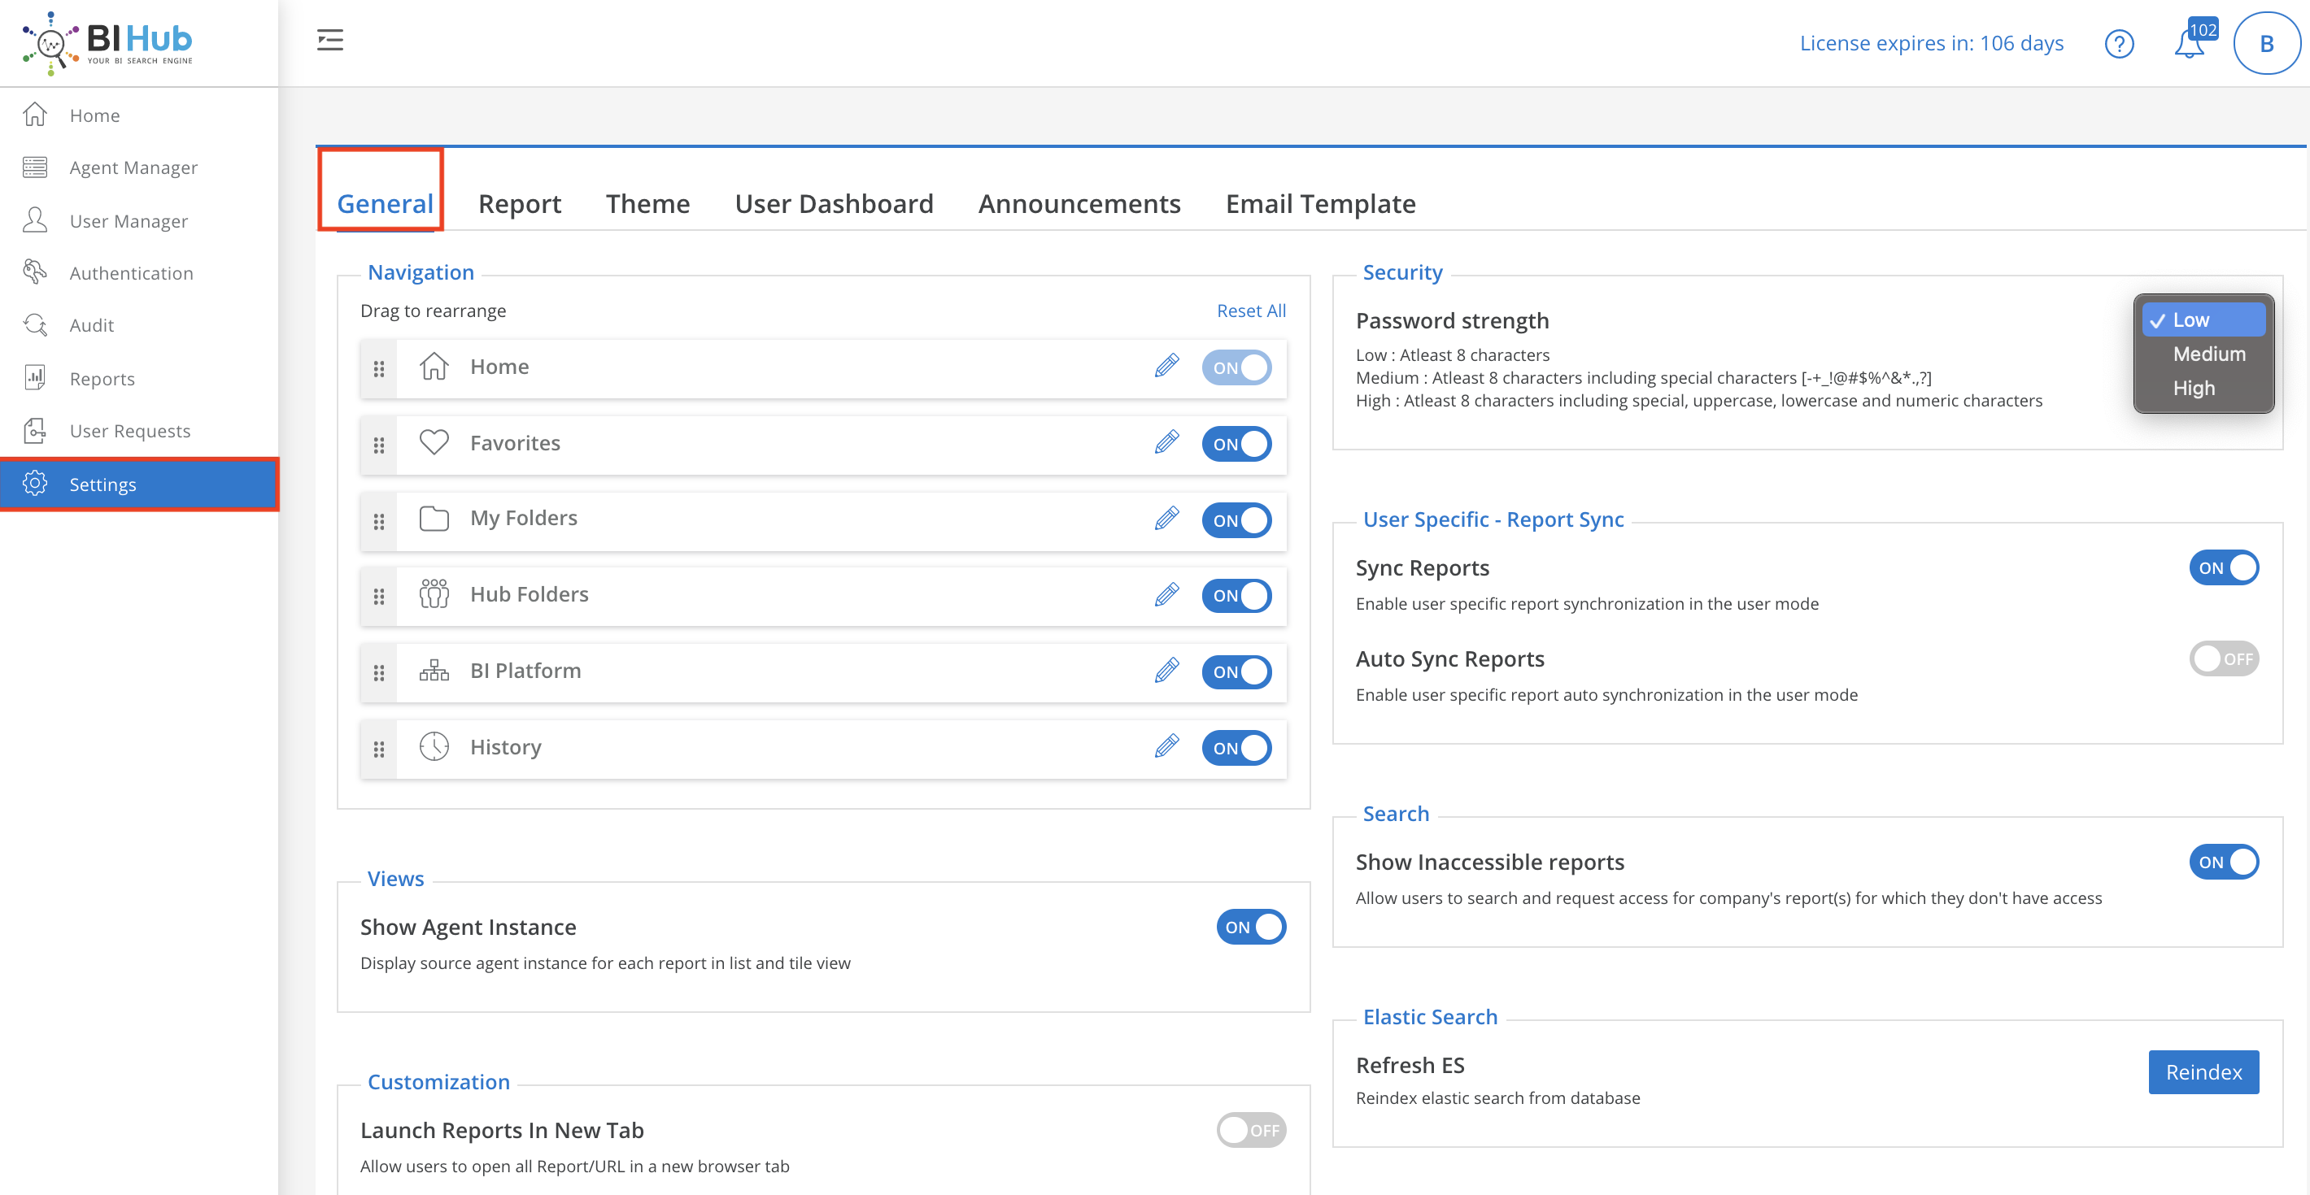Screen dimensions: 2310x1195
Task: Select Medium password strength option
Action: coord(2208,354)
